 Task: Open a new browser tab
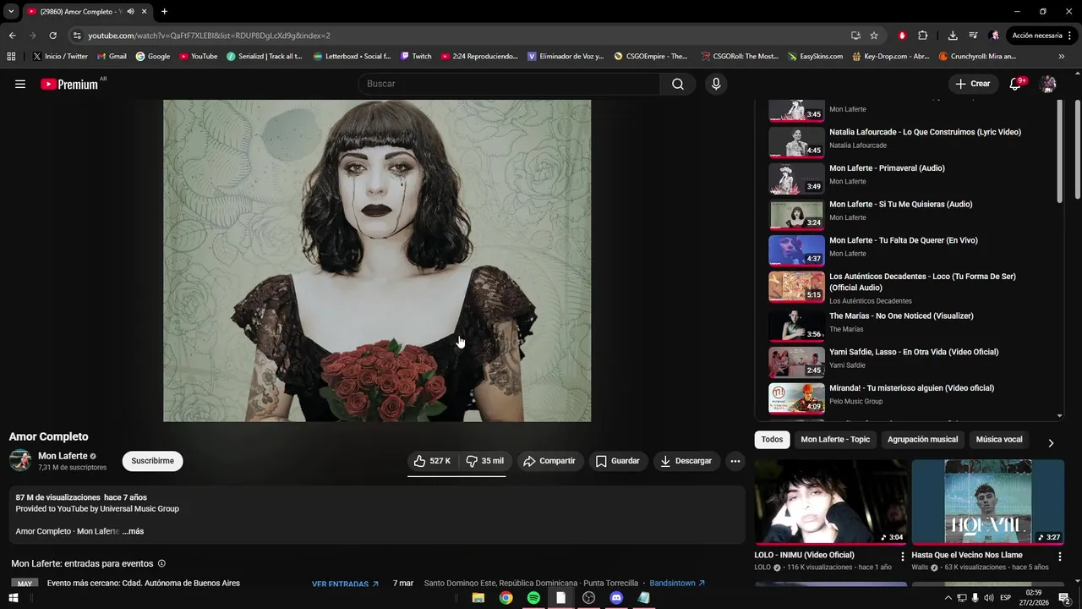pyautogui.click(x=164, y=11)
